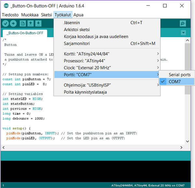Minimize the Arduino window
Image resolution: width=195 pixels, height=188 pixels.
148,6
